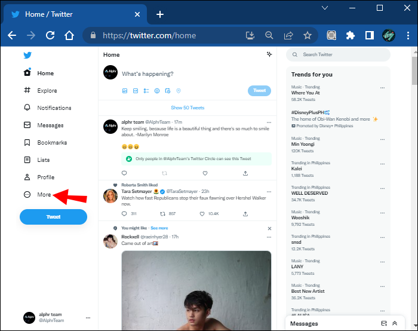Open Chrome three-dot menu
Image resolution: width=418 pixels, height=331 pixels.
click(408, 35)
